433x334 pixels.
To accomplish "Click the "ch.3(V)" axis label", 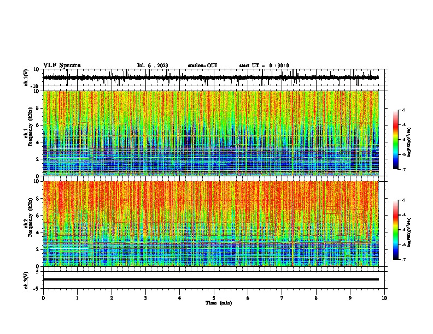I will 26,280.
